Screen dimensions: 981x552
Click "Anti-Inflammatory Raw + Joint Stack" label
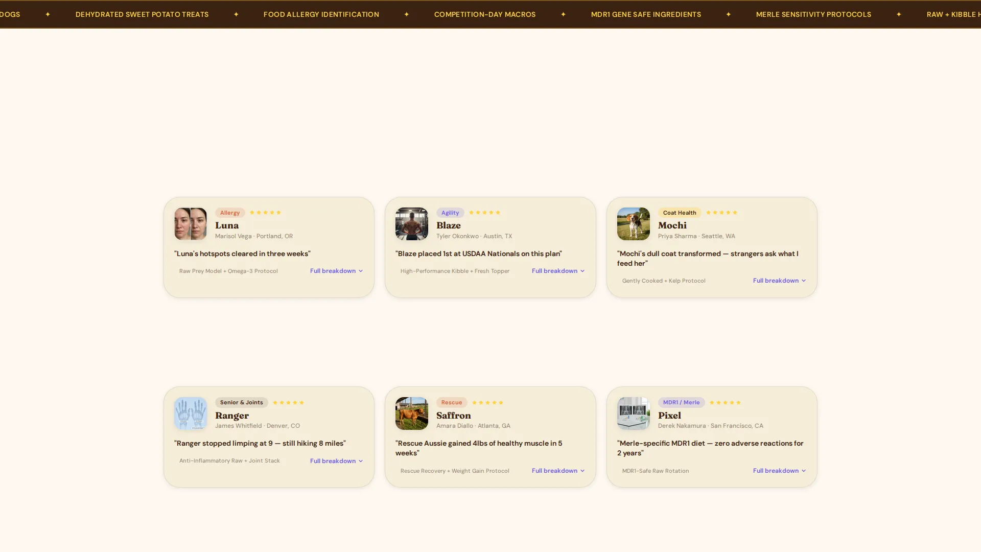tap(229, 461)
